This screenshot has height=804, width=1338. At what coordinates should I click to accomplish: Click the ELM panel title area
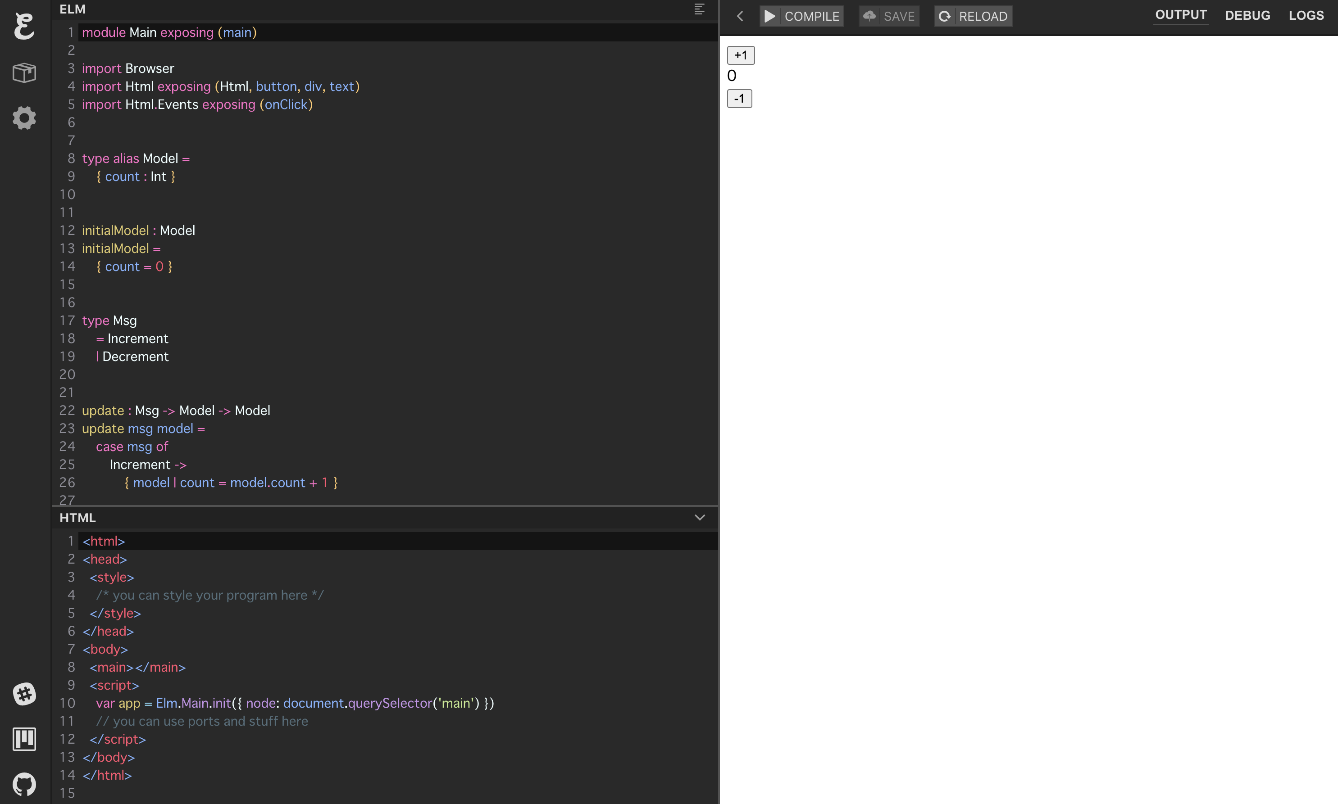(73, 9)
